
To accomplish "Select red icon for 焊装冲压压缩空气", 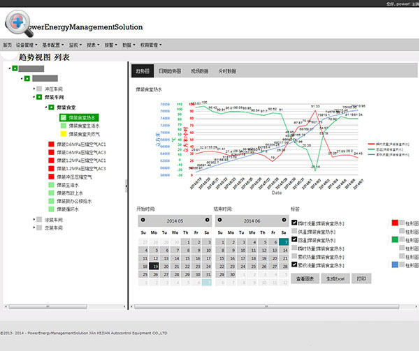I will click(51, 177).
